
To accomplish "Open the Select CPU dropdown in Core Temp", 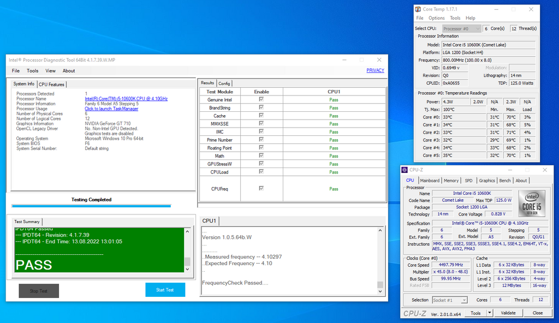I will point(462,28).
